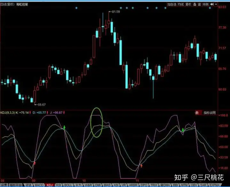Switch to the BIAS indicator tab
This screenshot has height=187, width=230.
point(107,185)
